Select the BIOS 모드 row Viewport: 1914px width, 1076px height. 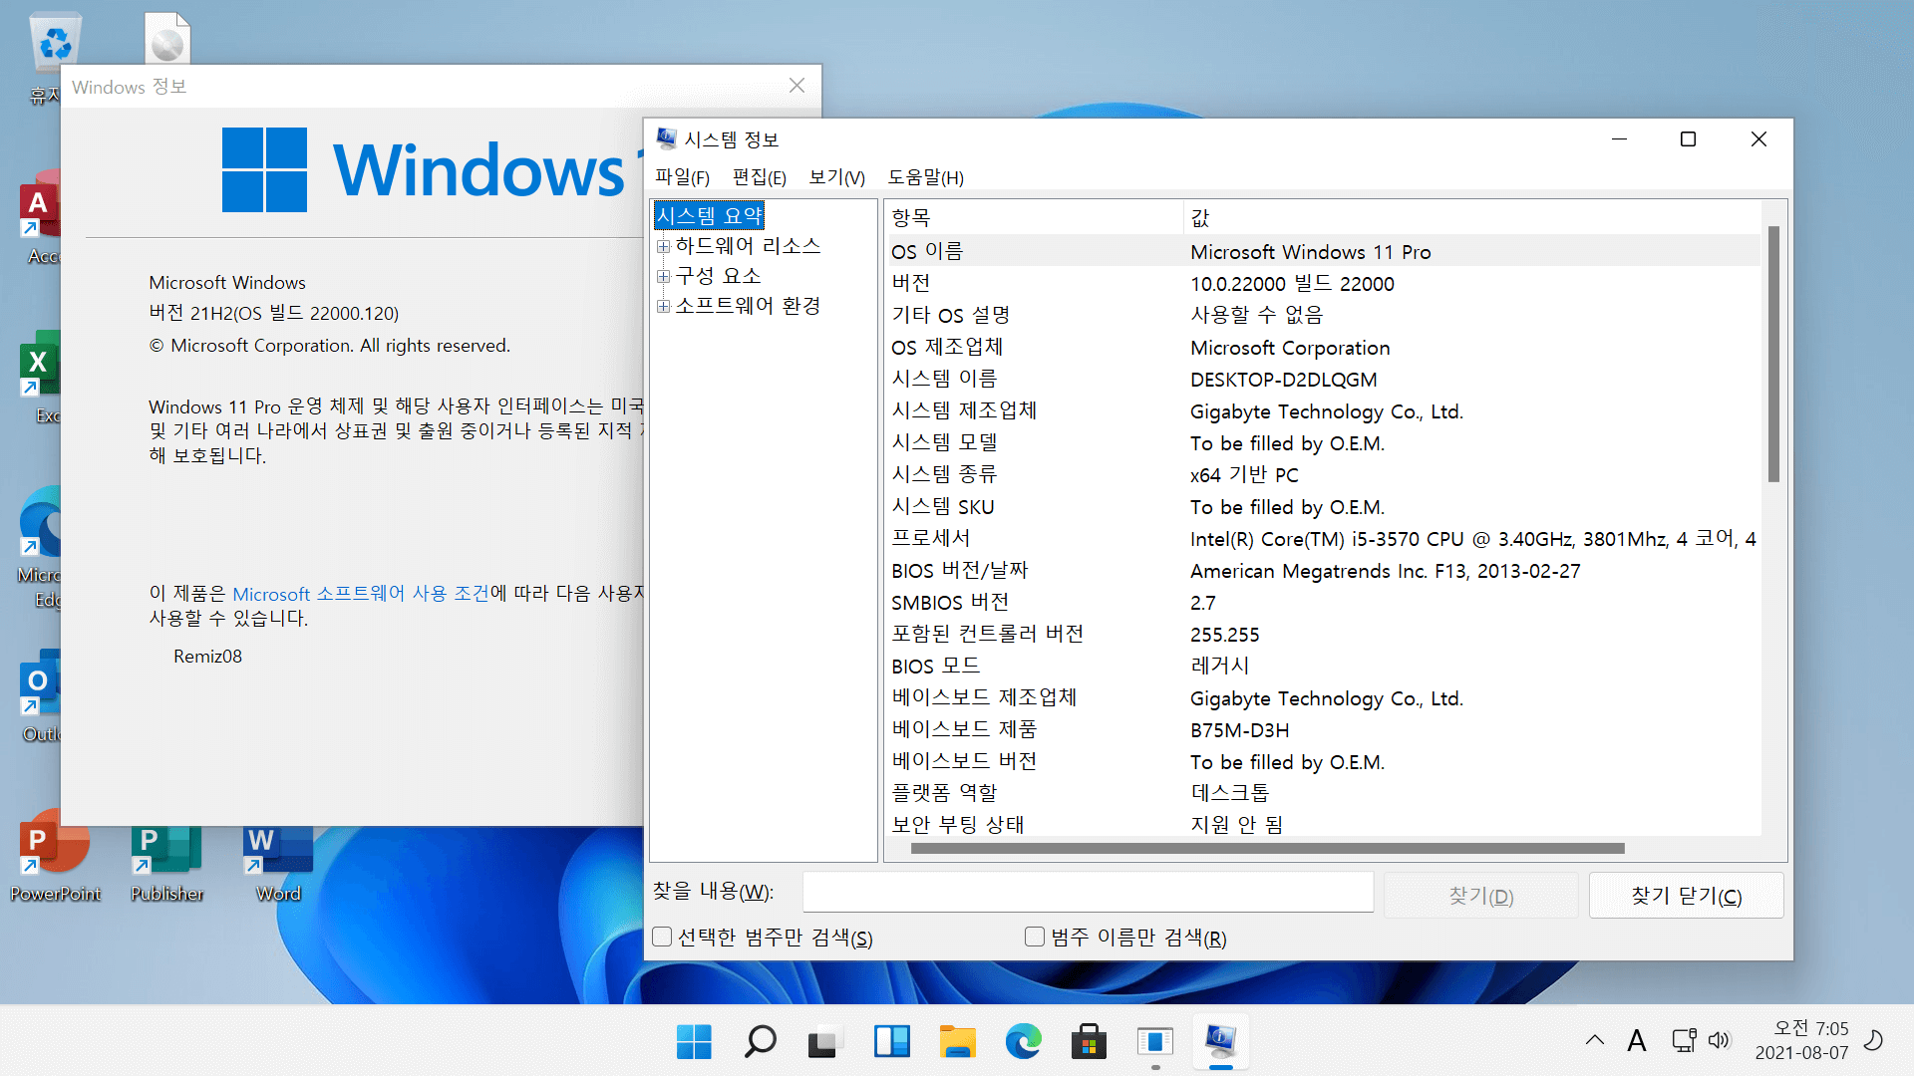point(1323,666)
